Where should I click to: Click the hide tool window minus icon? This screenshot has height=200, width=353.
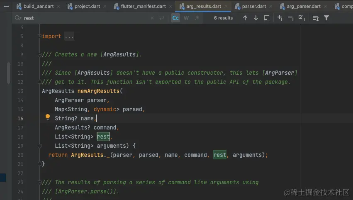[x=6, y=6]
